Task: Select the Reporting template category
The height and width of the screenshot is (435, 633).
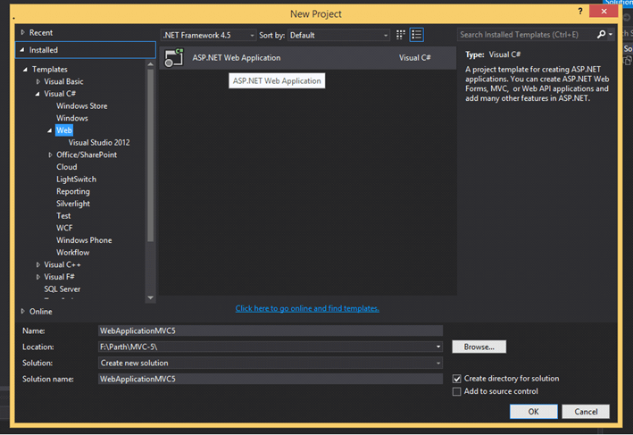Action: 73,191
